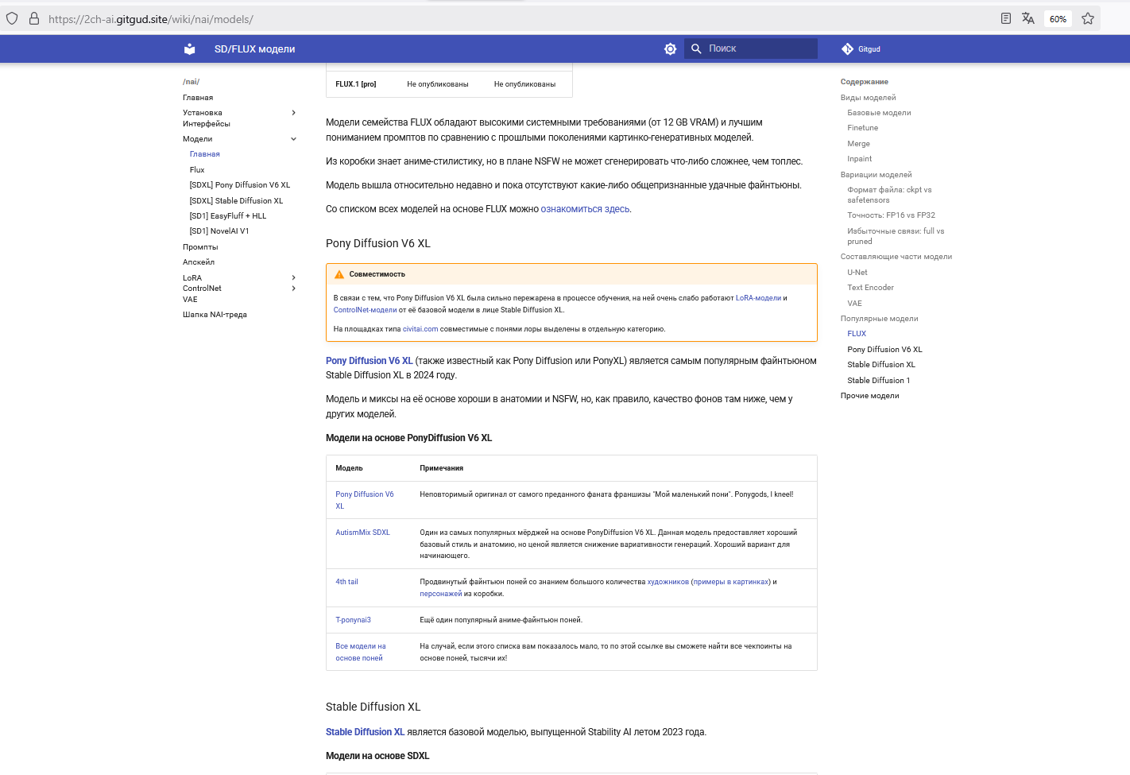Jump to Базовые модели in contents
The width and height of the screenshot is (1130, 775).
point(879,113)
